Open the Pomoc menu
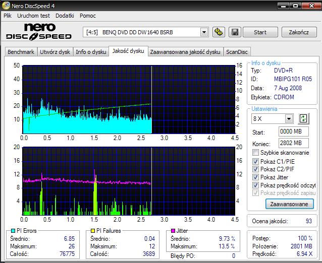 (88, 16)
